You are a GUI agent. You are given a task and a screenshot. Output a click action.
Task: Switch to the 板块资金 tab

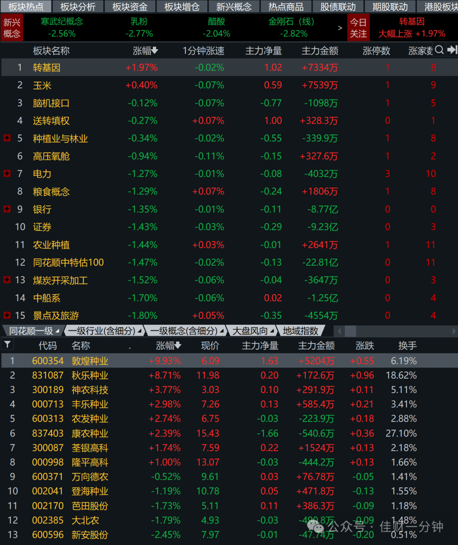[130, 6]
